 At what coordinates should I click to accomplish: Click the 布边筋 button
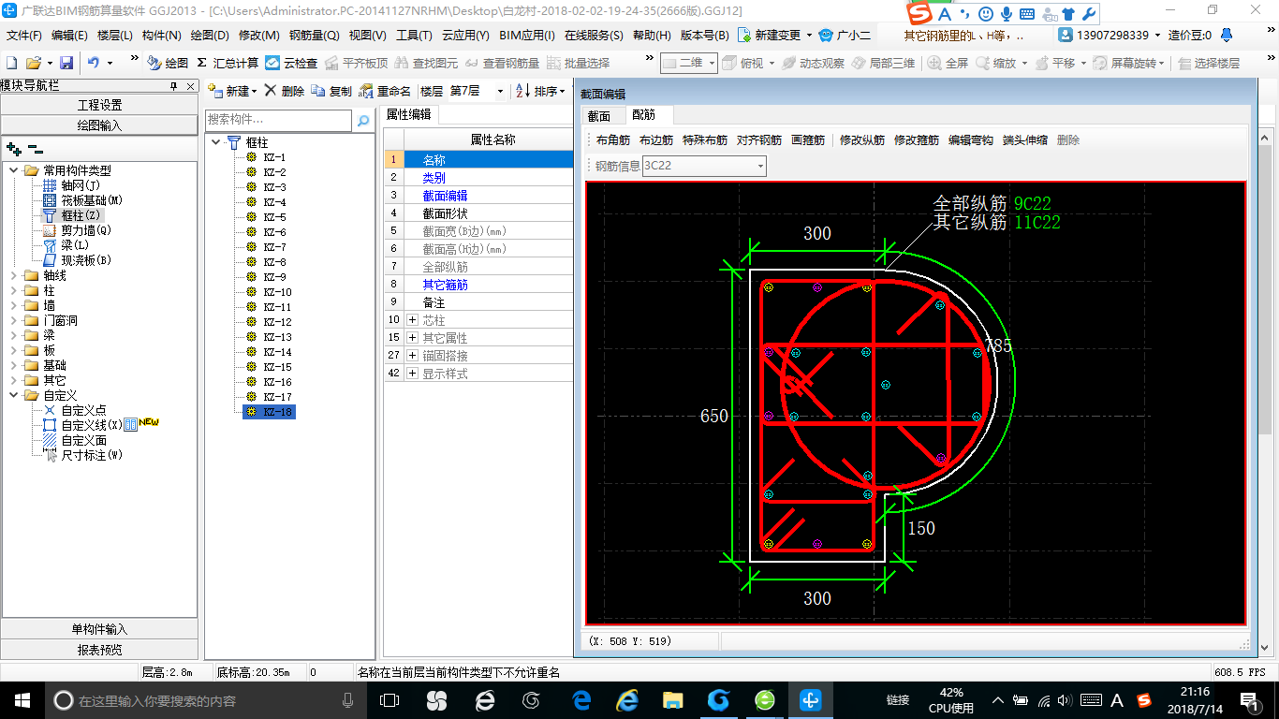[x=656, y=140]
